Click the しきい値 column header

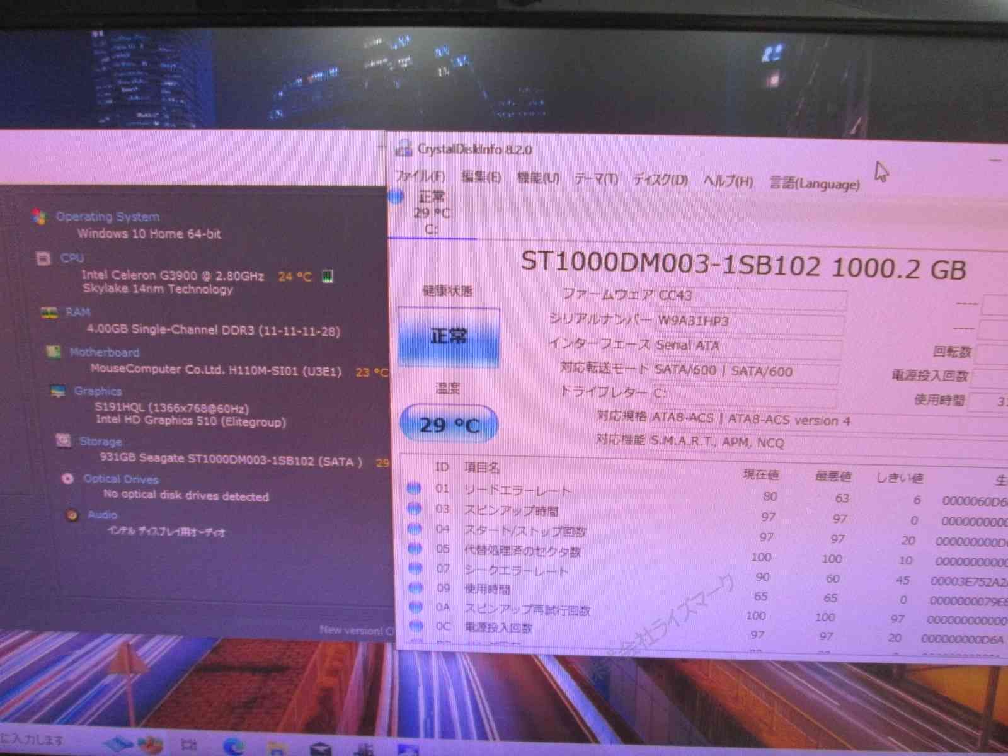point(900,478)
